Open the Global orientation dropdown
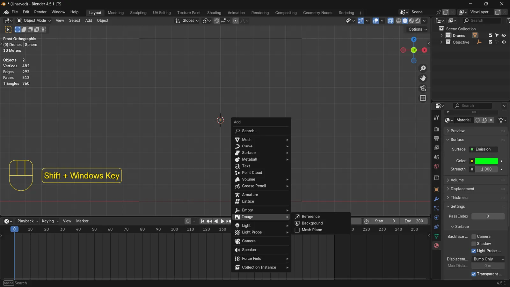Image resolution: width=510 pixels, height=287 pixels. 187,21
